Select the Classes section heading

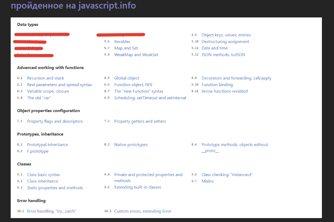point(24,164)
